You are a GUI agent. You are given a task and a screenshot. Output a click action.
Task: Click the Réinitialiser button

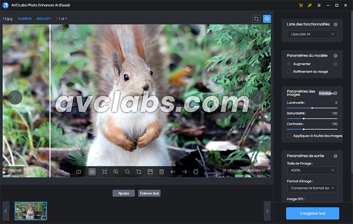pos(326,93)
